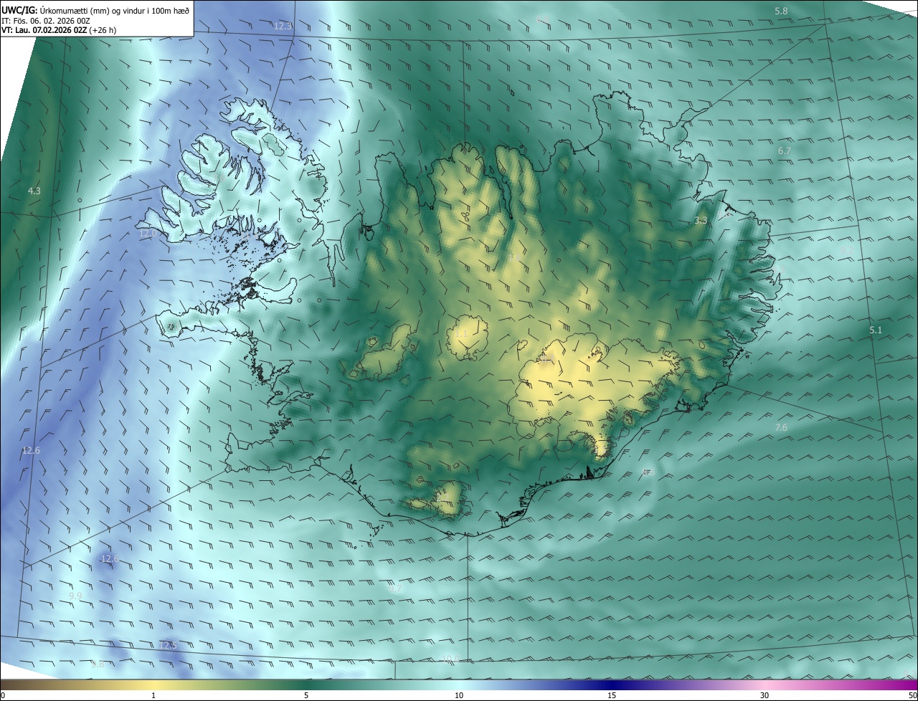Image resolution: width=918 pixels, height=701 pixels.
Task: Click the color scale tick label 50
Action: 912,695
